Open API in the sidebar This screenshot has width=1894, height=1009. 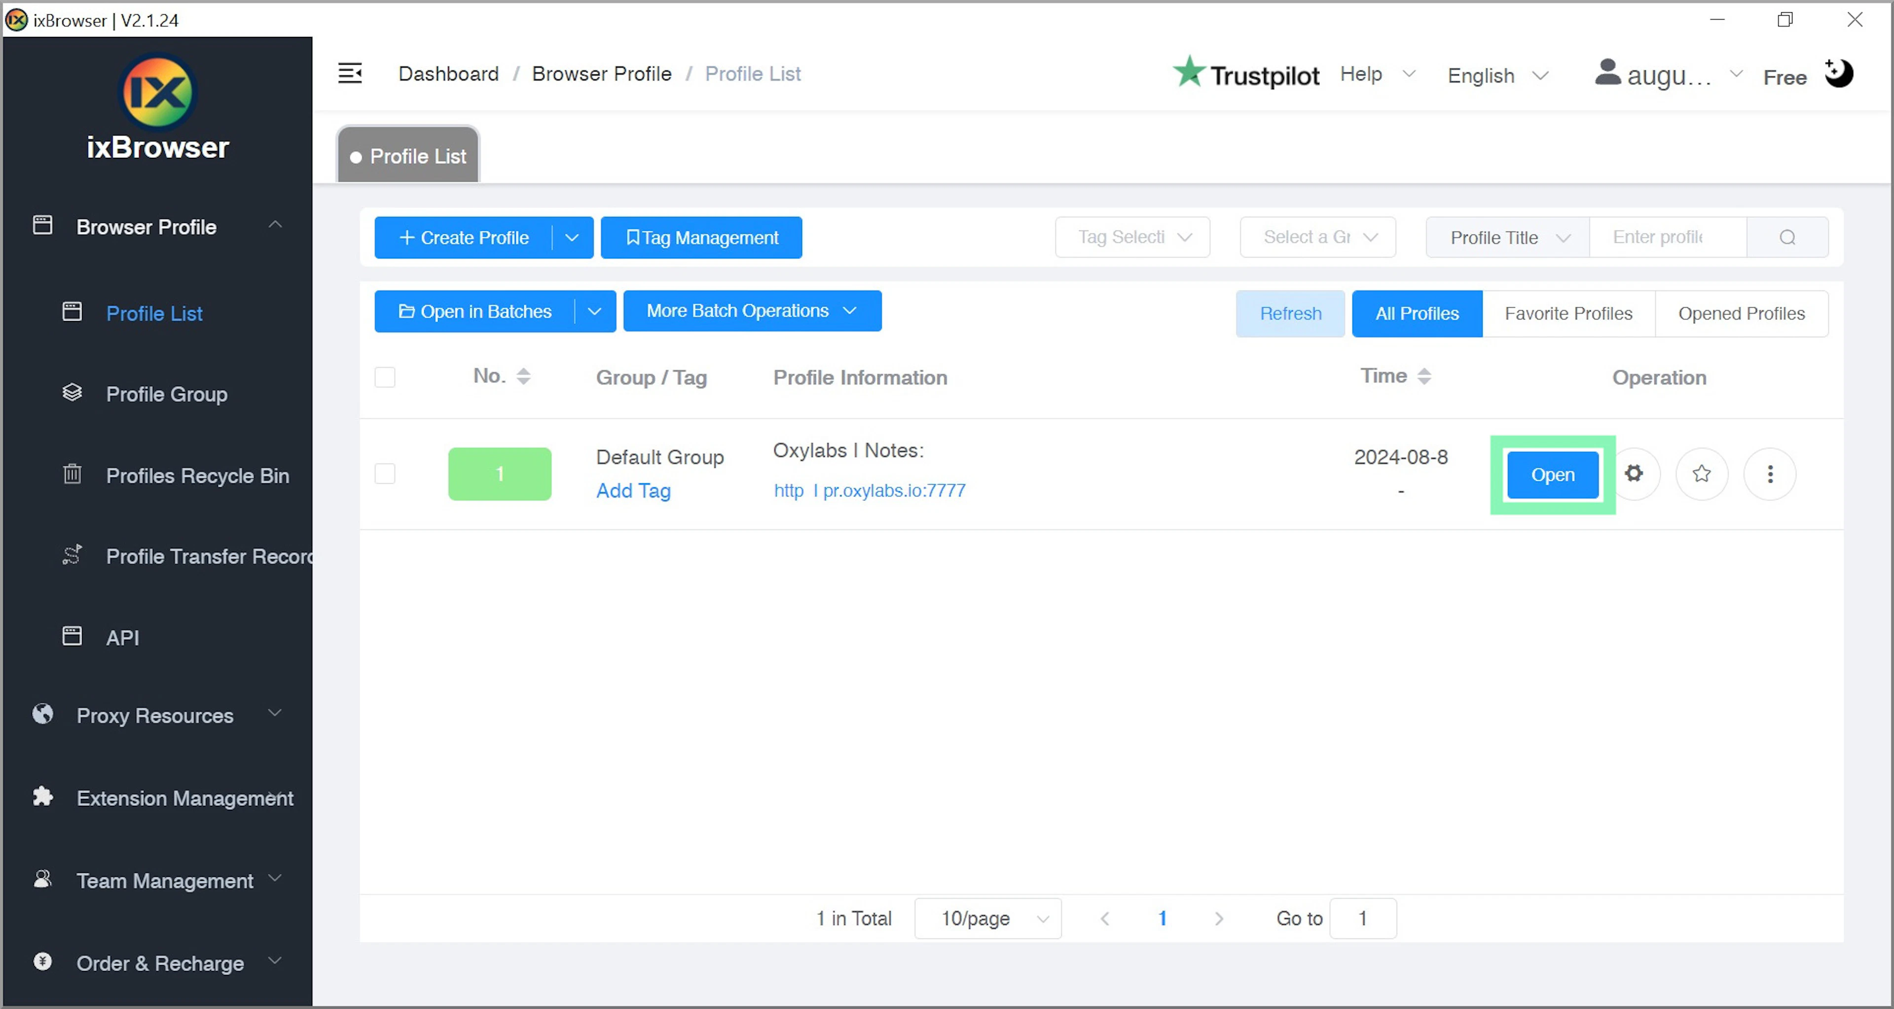tap(123, 637)
